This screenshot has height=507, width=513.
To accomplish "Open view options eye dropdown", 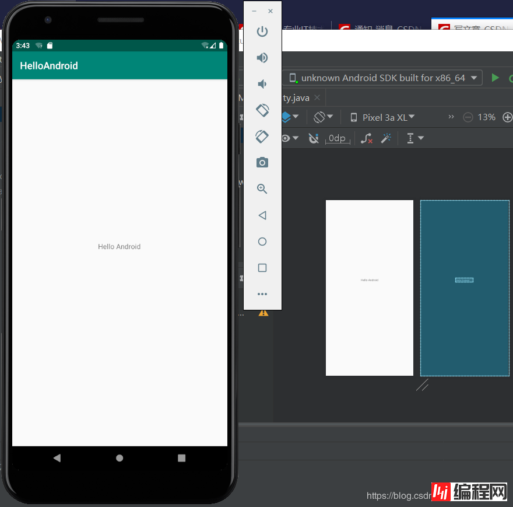I will (290, 138).
